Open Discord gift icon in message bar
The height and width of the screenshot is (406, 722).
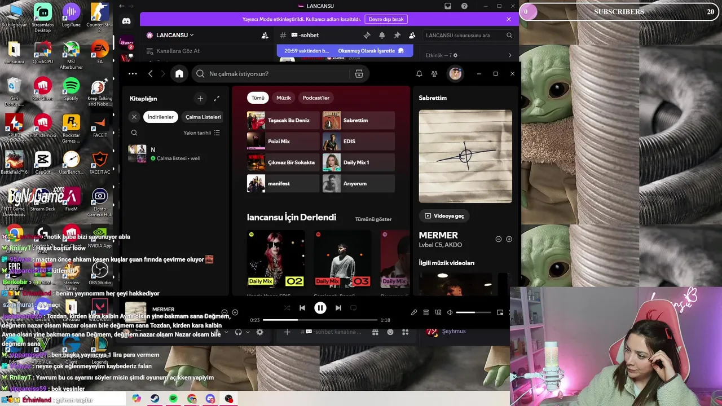tap(375, 332)
